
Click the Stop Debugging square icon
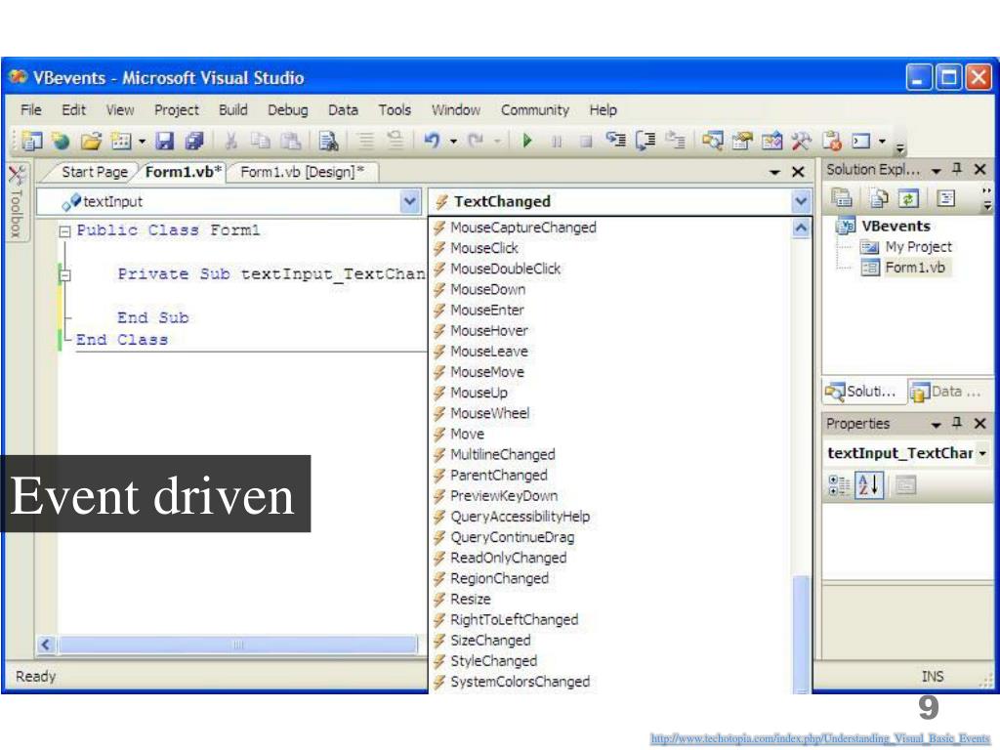[586, 141]
